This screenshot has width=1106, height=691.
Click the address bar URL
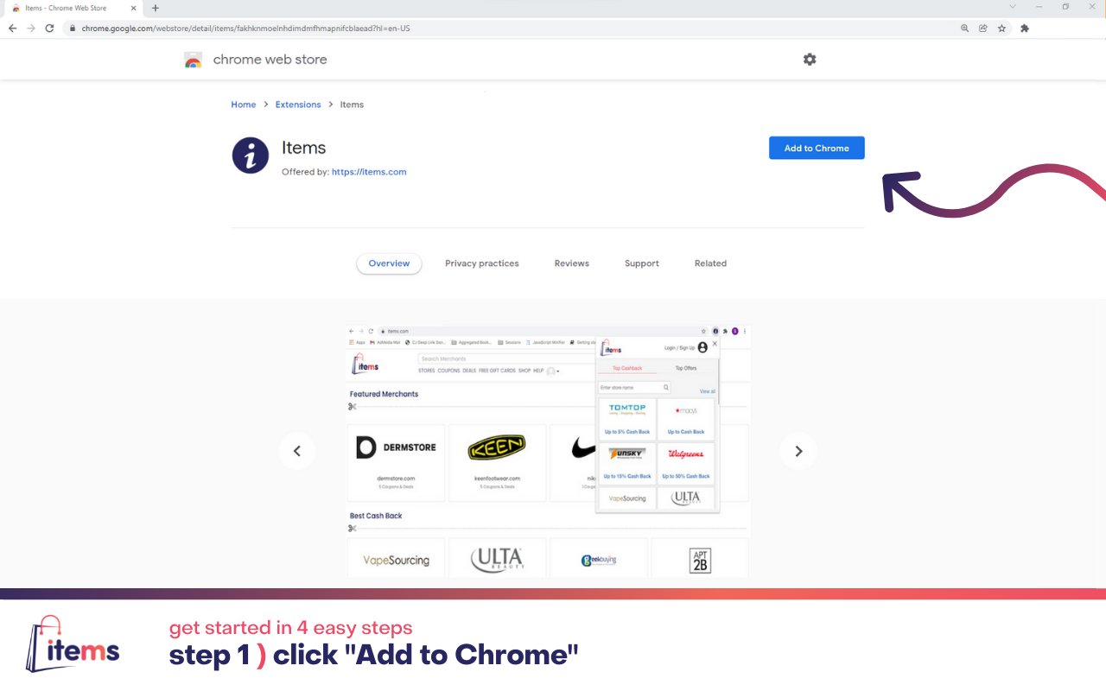tap(245, 29)
